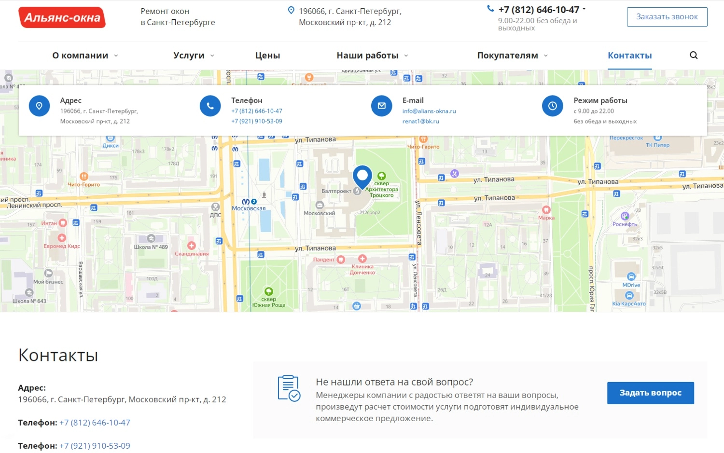The height and width of the screenshot is (453, 724).
Task: Click Чито-Гврито restaurant marker near ул. Ленсовета
Action: pyautogui.click(x=423, y=139)
